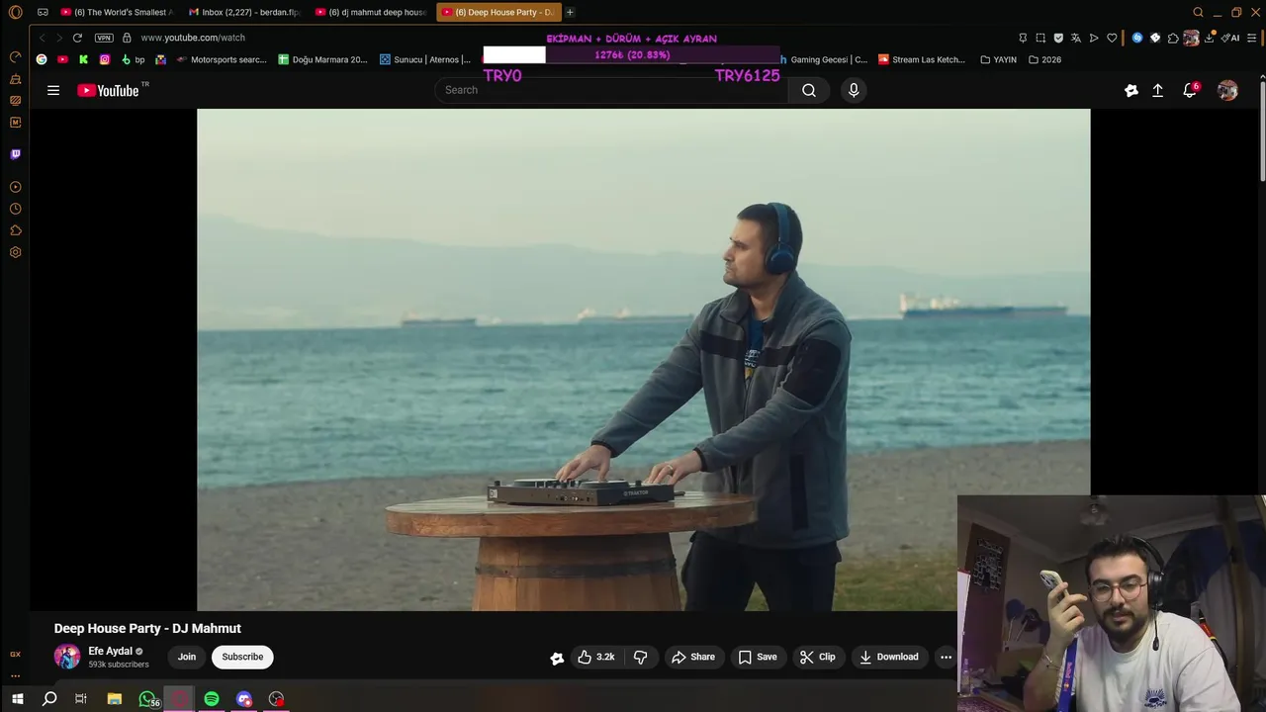Open the AI assistant icon in toolbar
Viewport: 1266px width, 712px height.
point(1230,38)
